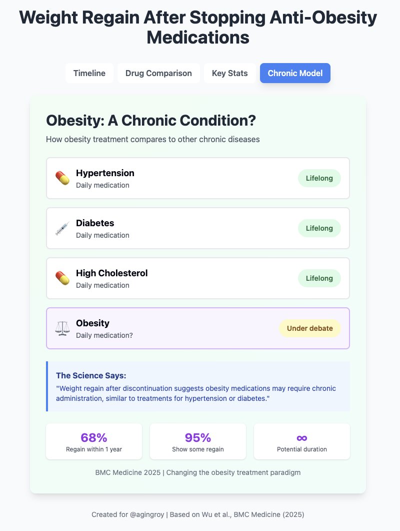Select the Key Stats tab
400x531 pixels.
(x=230, y=73)
